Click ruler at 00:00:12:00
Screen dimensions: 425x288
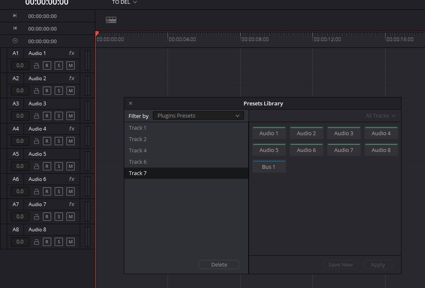tap(327, 39)
